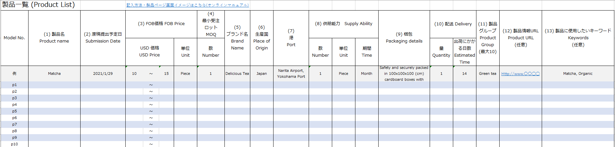The height and width of the screenshot is (147, 615).
Task: Select the tilde cell in row p5
Action: 151,111
